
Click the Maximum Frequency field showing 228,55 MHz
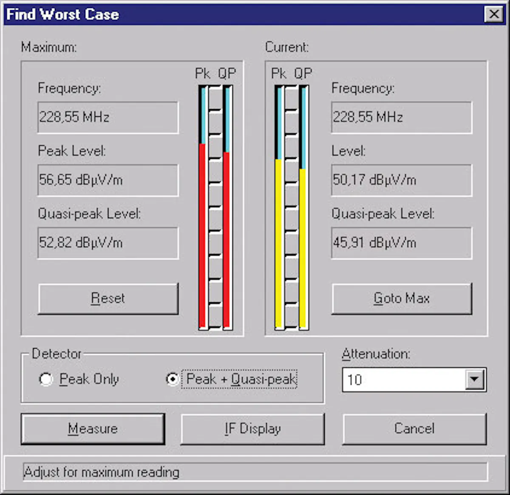coord(108,117)
